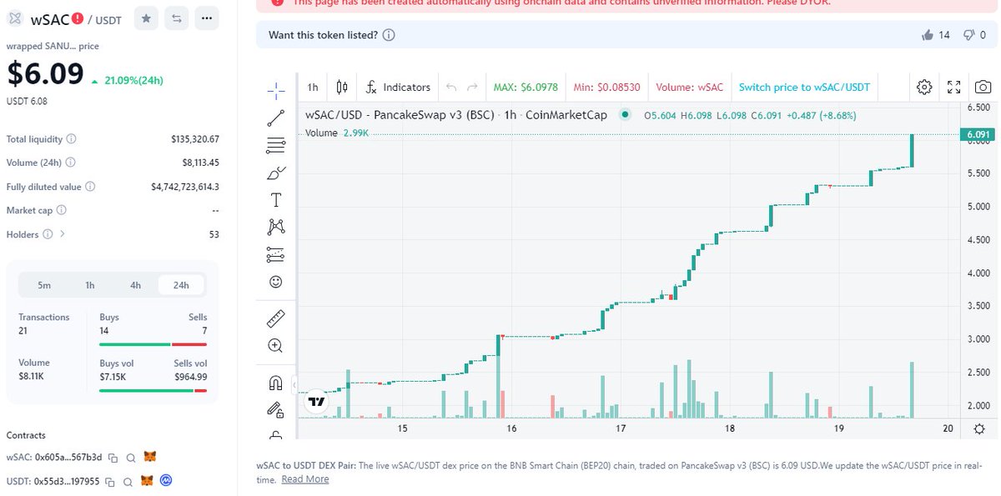This screenshot has height=496, width=1001.
Task: Expand the Holders details chevron
Action: coord(62,234)
